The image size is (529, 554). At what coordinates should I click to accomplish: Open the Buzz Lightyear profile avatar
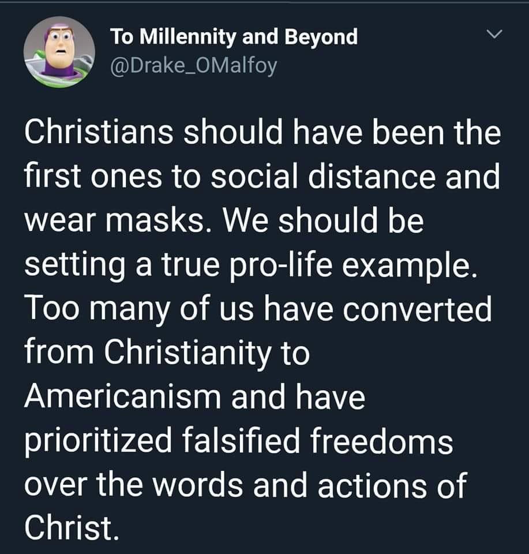click(59, 52)
